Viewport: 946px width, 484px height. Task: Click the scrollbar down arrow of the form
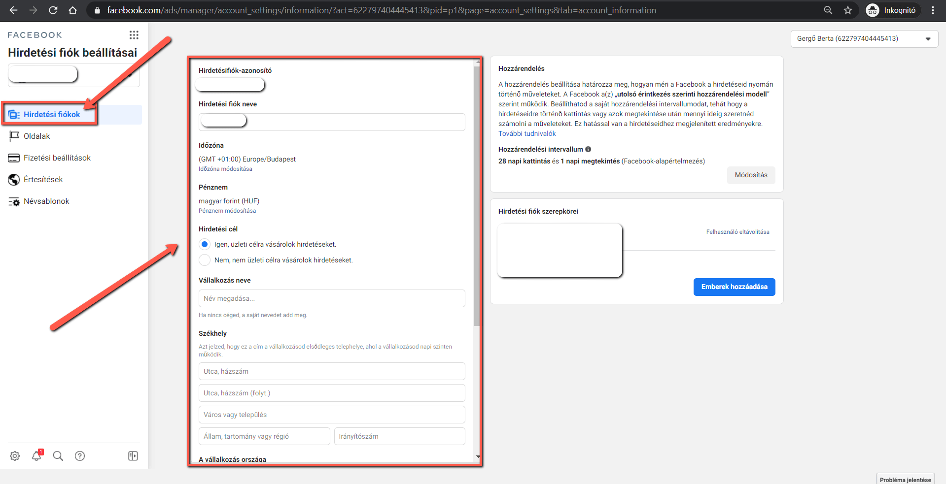[x=478, y=457]
